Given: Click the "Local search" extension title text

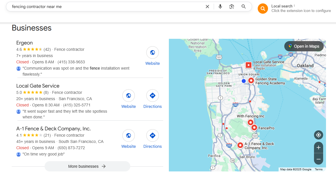Looking at the screenshot, I should [282, 6].
